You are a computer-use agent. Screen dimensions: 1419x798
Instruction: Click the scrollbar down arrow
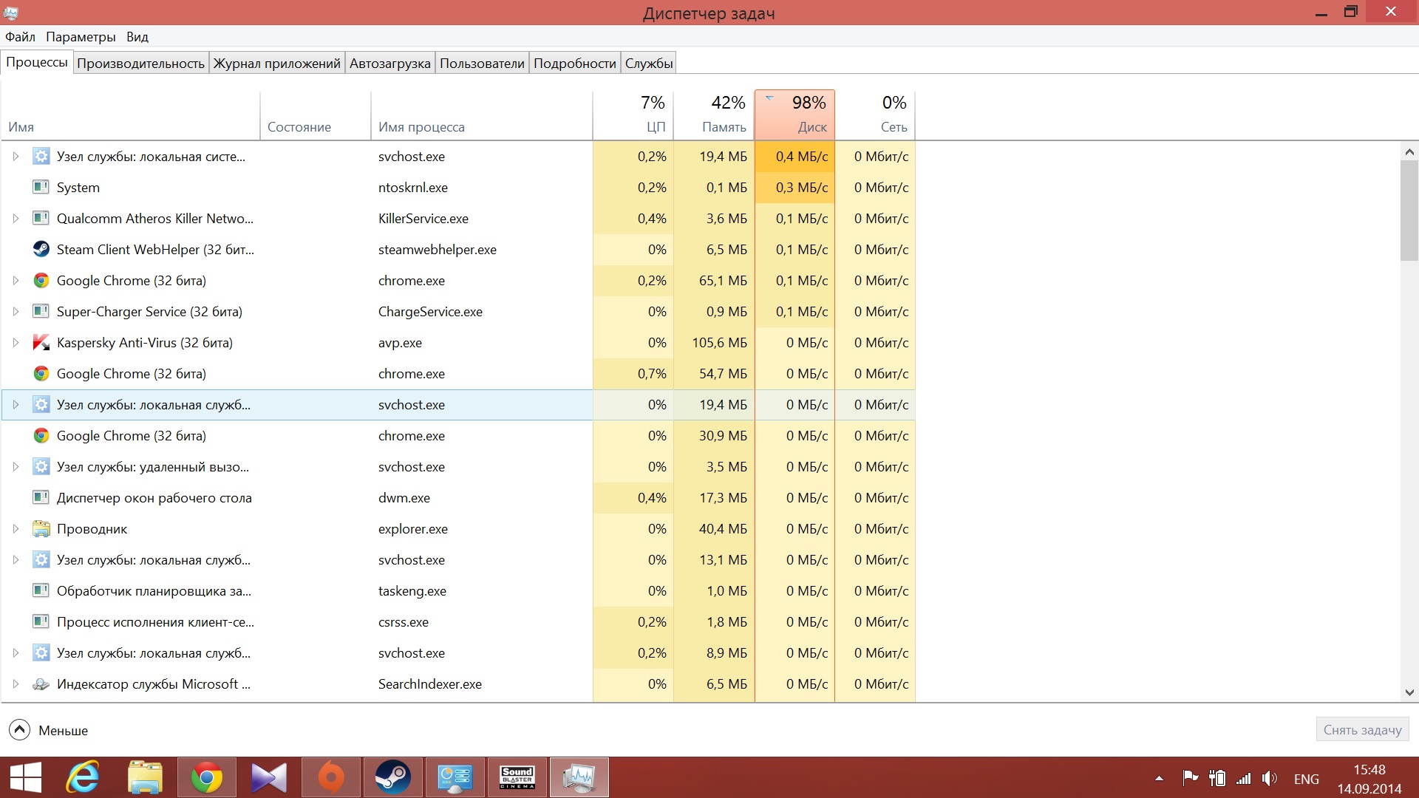click(x=1409, y=692)
